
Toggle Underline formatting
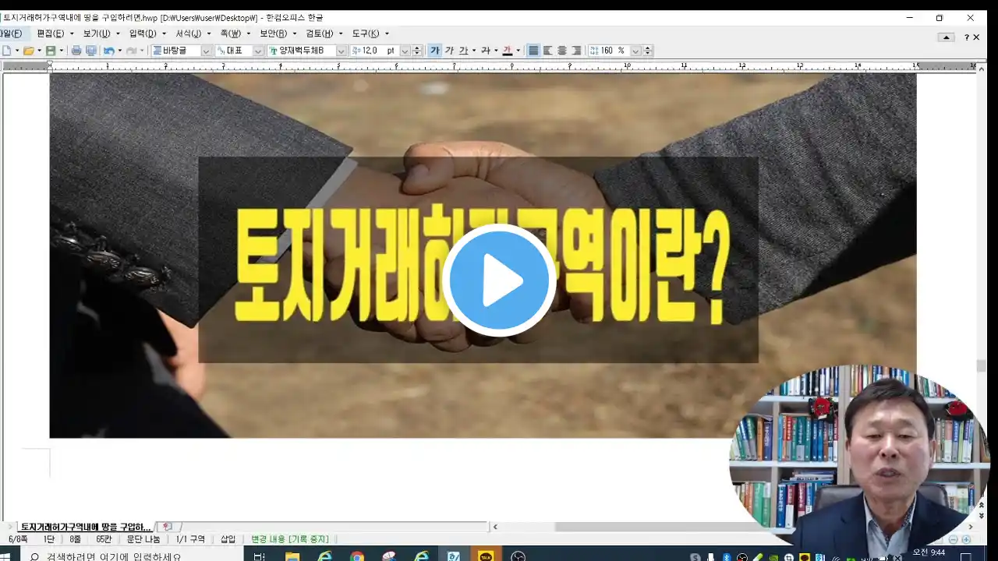pos(463,51)
